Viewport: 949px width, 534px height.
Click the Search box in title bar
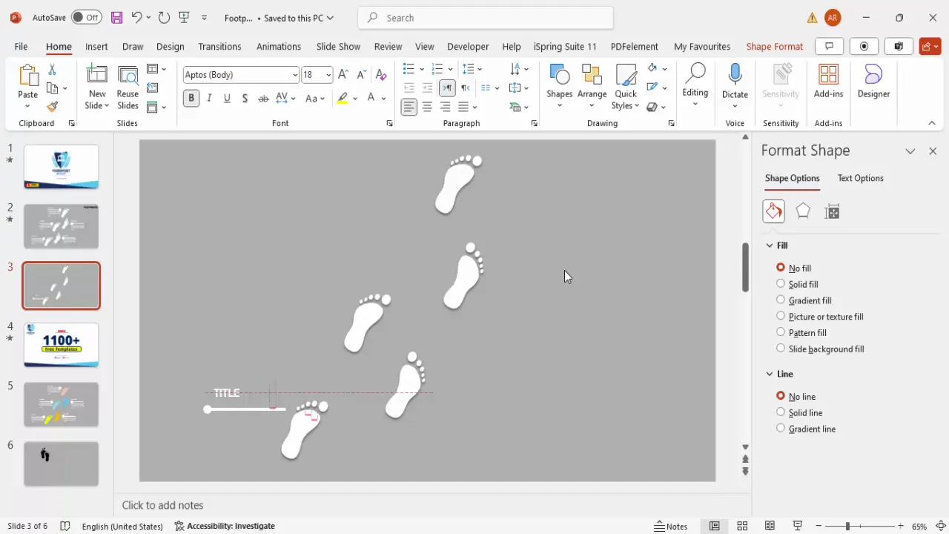click(x=486, y=17)
